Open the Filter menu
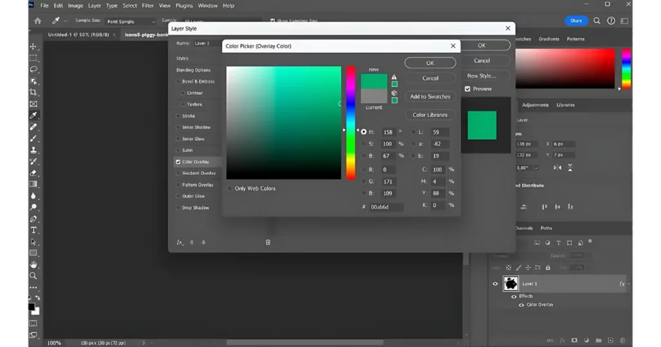661x347 pixels. (148, 5)
